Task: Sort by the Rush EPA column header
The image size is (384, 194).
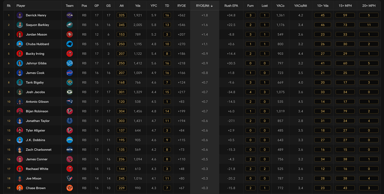Action: [x=231, y=6]
